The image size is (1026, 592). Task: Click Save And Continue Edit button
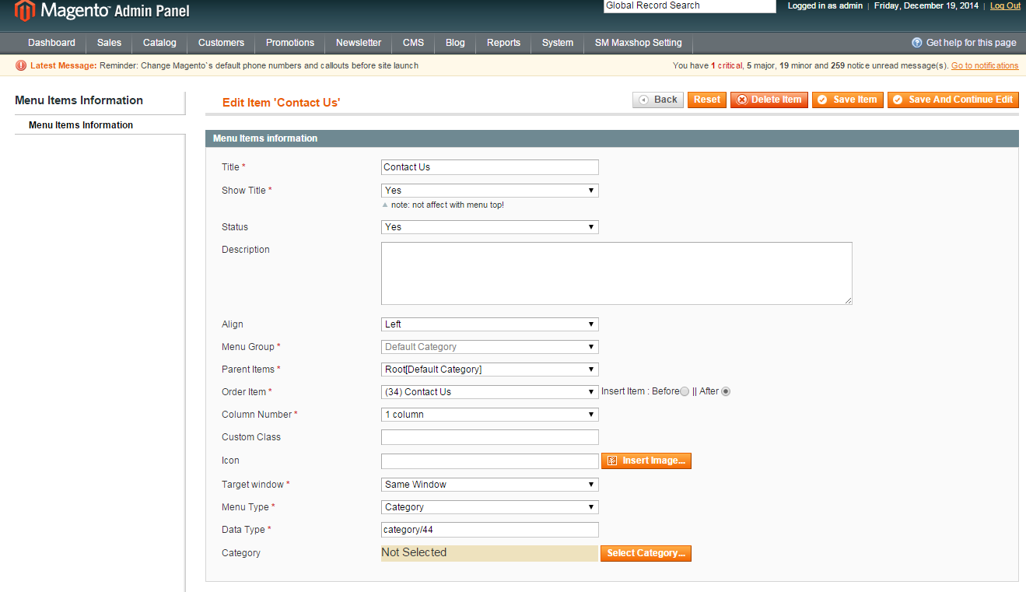coord(954,100)
